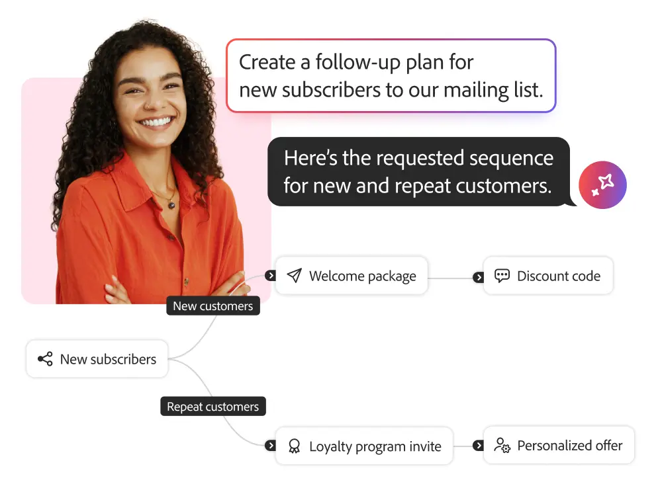The width and height of the screenshot is (662, 496).
Task: Click the arrow connector before Personalized offer
Action: pos(478,446)
